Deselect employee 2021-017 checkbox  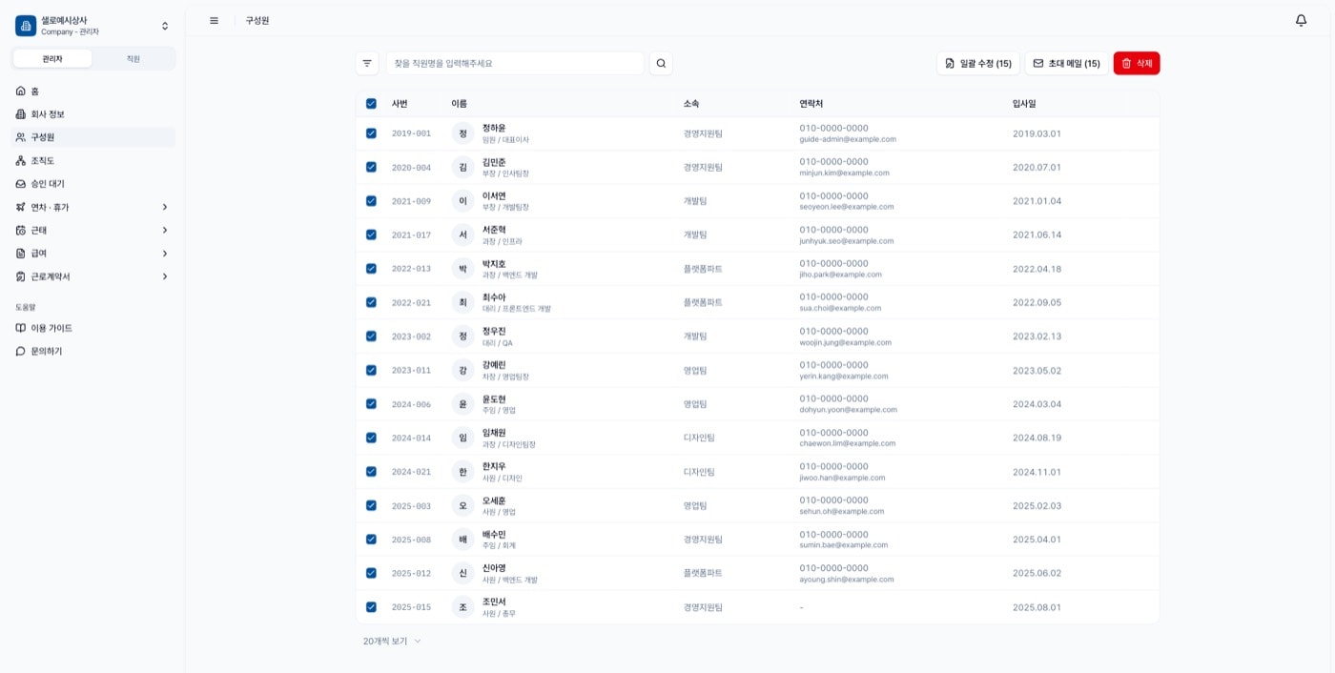coord(371,235)
